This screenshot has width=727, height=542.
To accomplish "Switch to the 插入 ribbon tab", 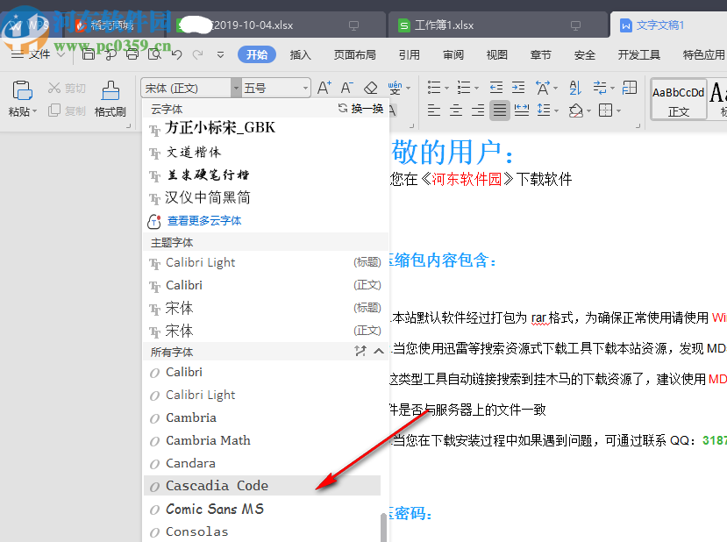I will [300, 54].
